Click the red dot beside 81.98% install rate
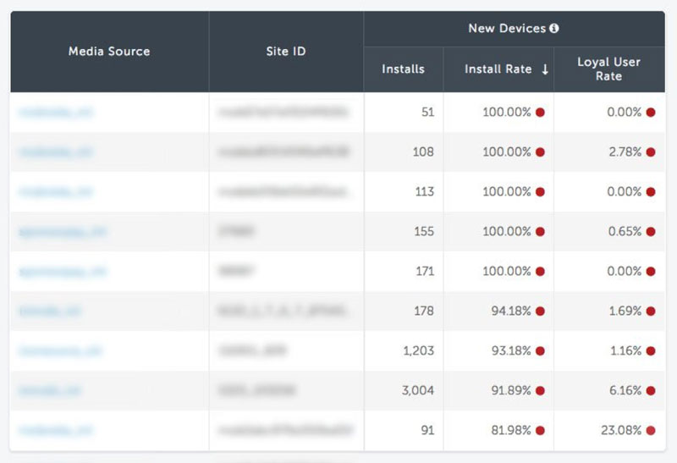This screenshot has height=463, width=677. [540, 430]
